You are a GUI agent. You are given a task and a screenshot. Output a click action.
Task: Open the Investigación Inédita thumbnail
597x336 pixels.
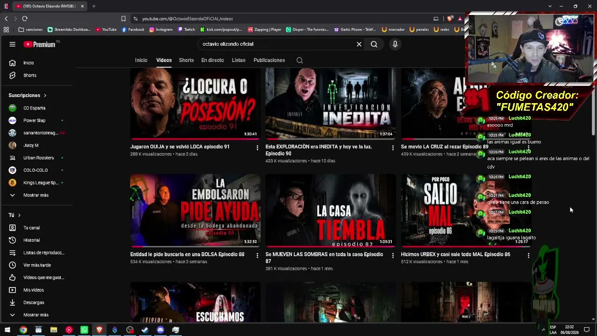(331, 103)
